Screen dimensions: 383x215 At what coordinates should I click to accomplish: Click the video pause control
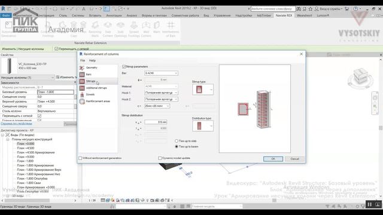click(x=369, y=204)
